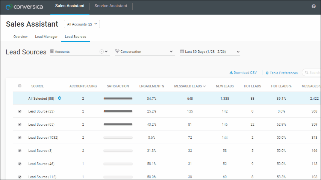Switch to the Service Assistant top tab
The width and height of the screenshot is (321, 180).
(x=111, y=6)
